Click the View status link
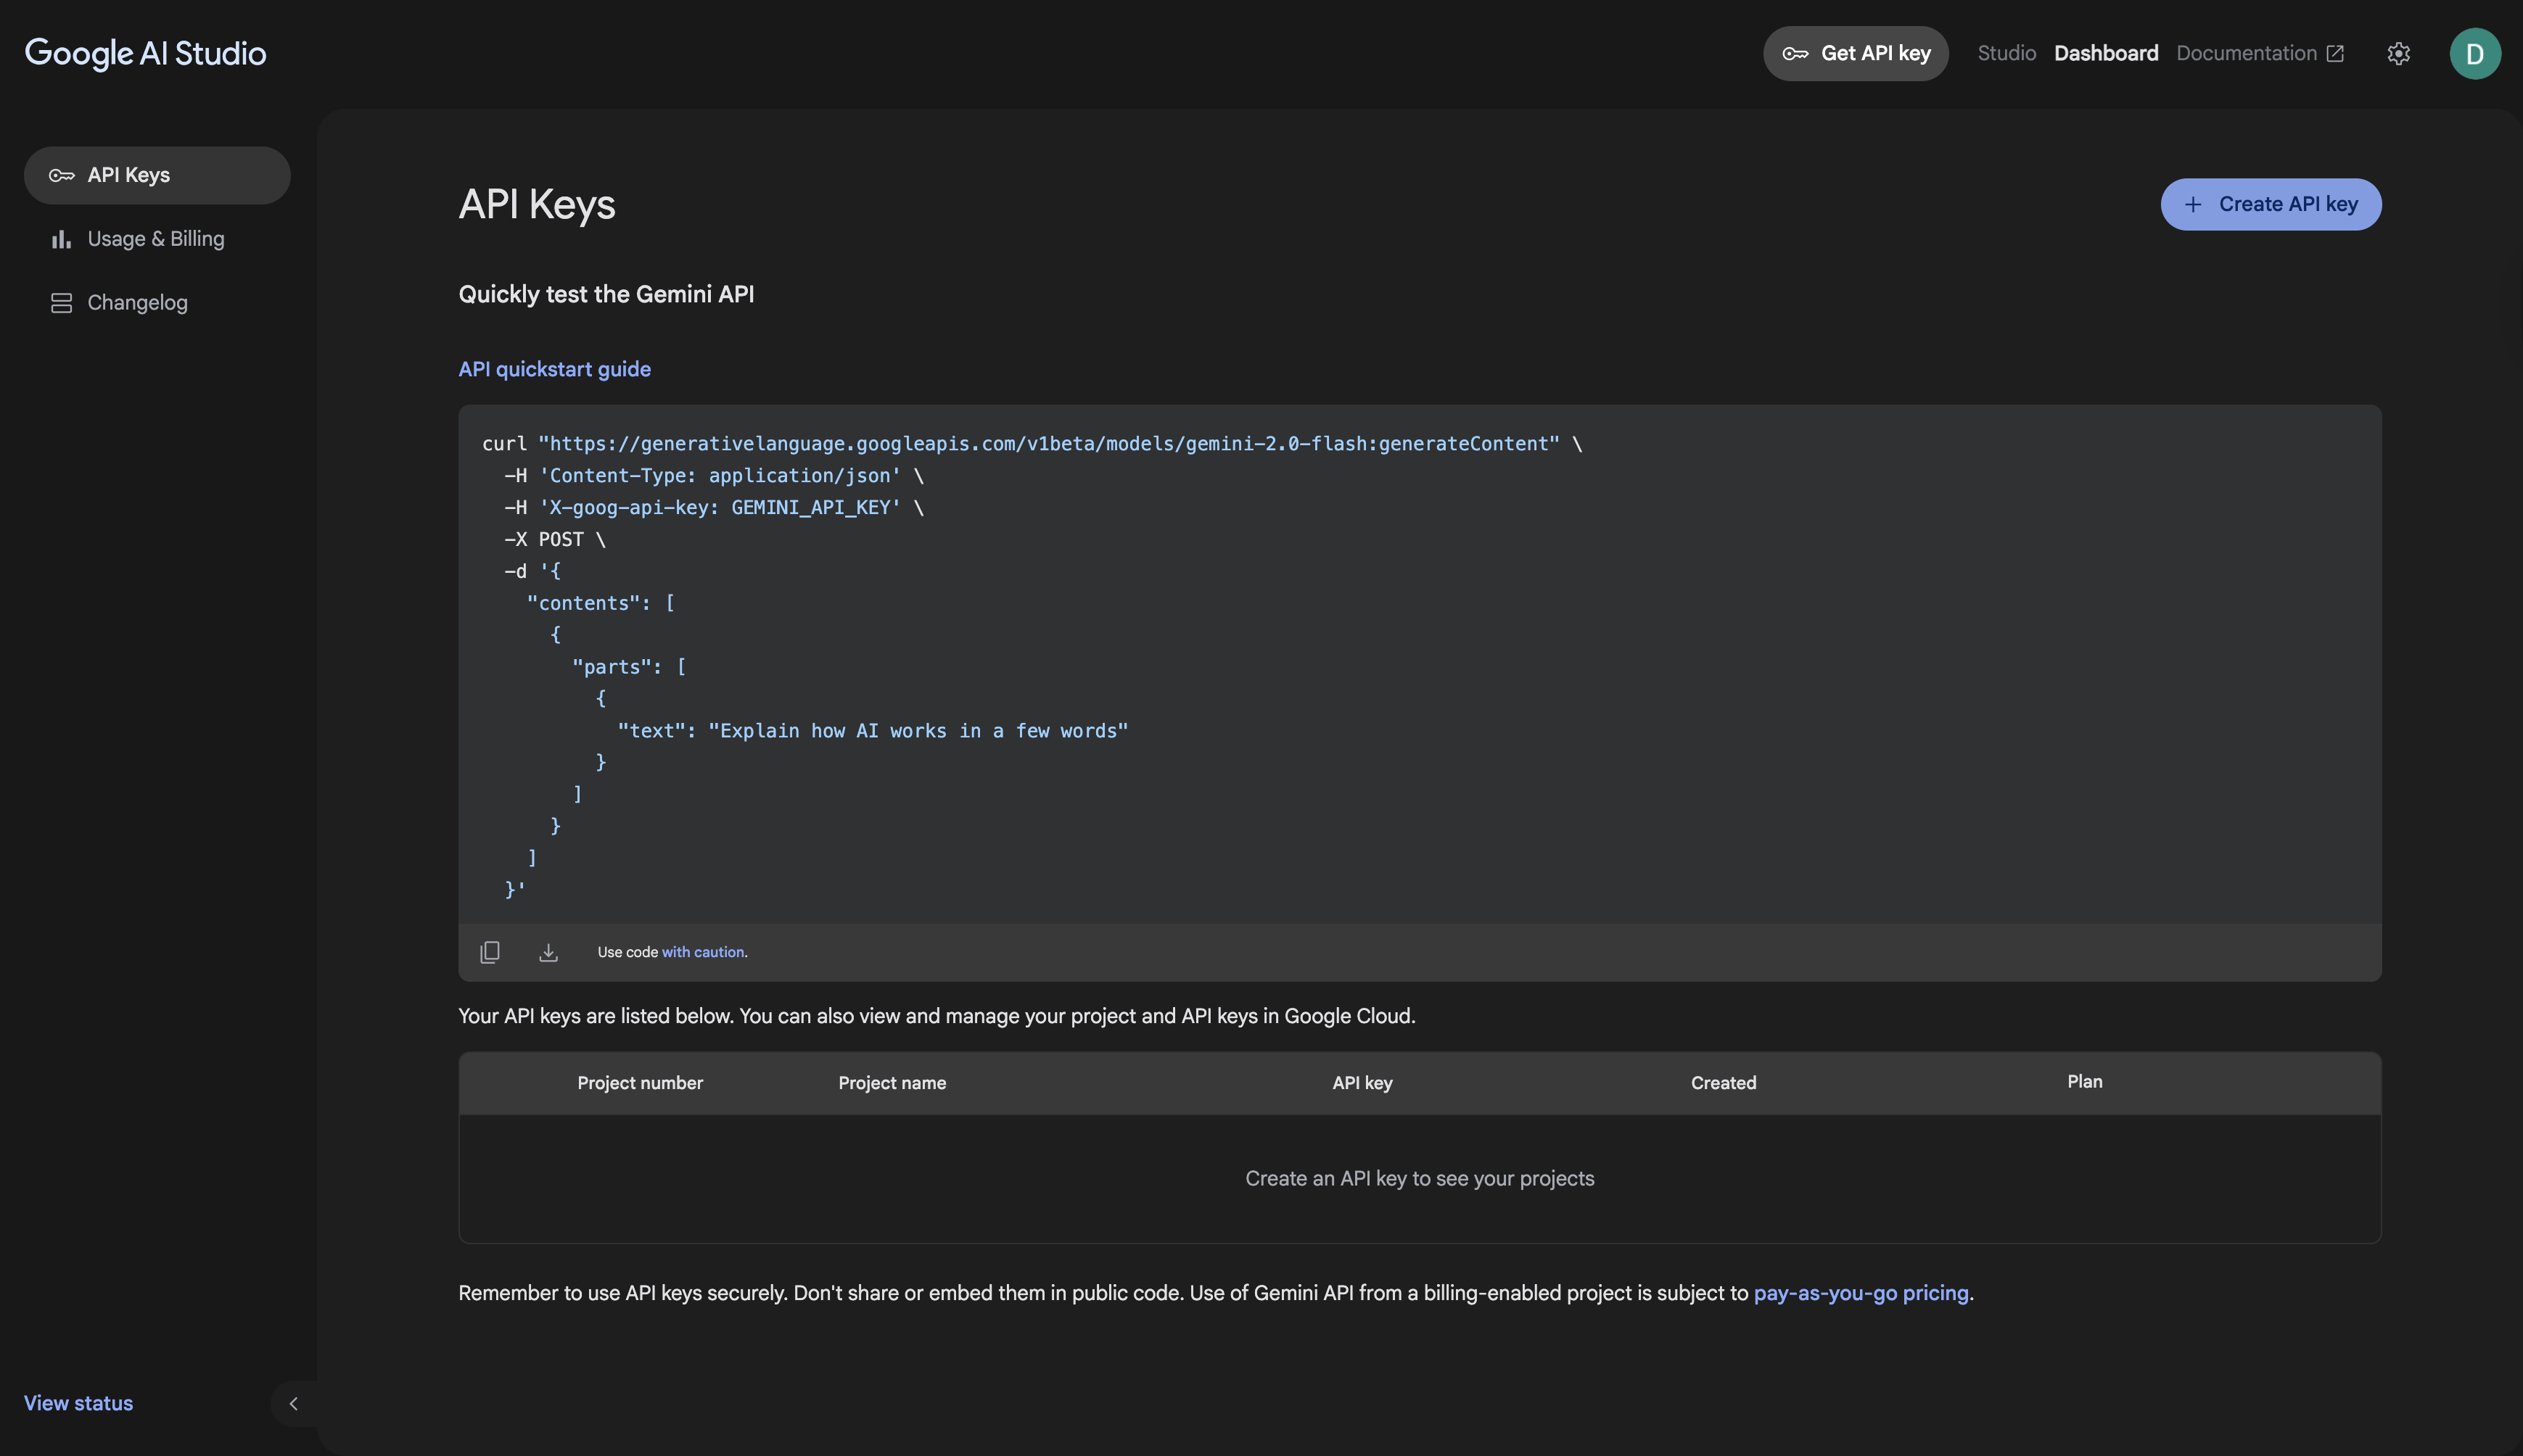This screenshot has width=2523, height=1456. (x=78, y=1403)
